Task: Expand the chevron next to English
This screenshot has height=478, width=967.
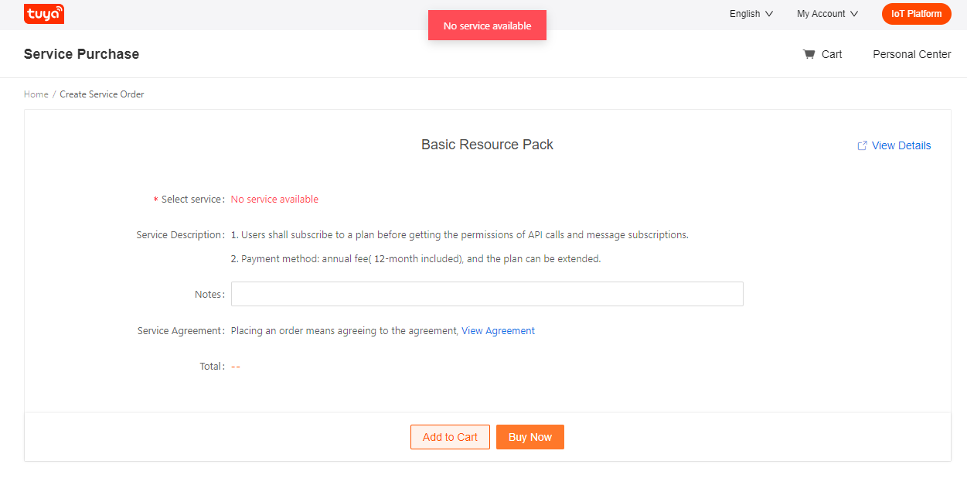Action: pos(769,14)
